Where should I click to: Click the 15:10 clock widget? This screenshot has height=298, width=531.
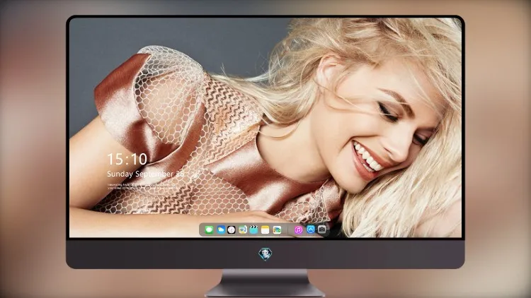[127, 159]
